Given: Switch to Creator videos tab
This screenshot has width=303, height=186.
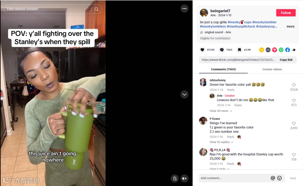Looking at the screenshot, I should tap(272, 69).
